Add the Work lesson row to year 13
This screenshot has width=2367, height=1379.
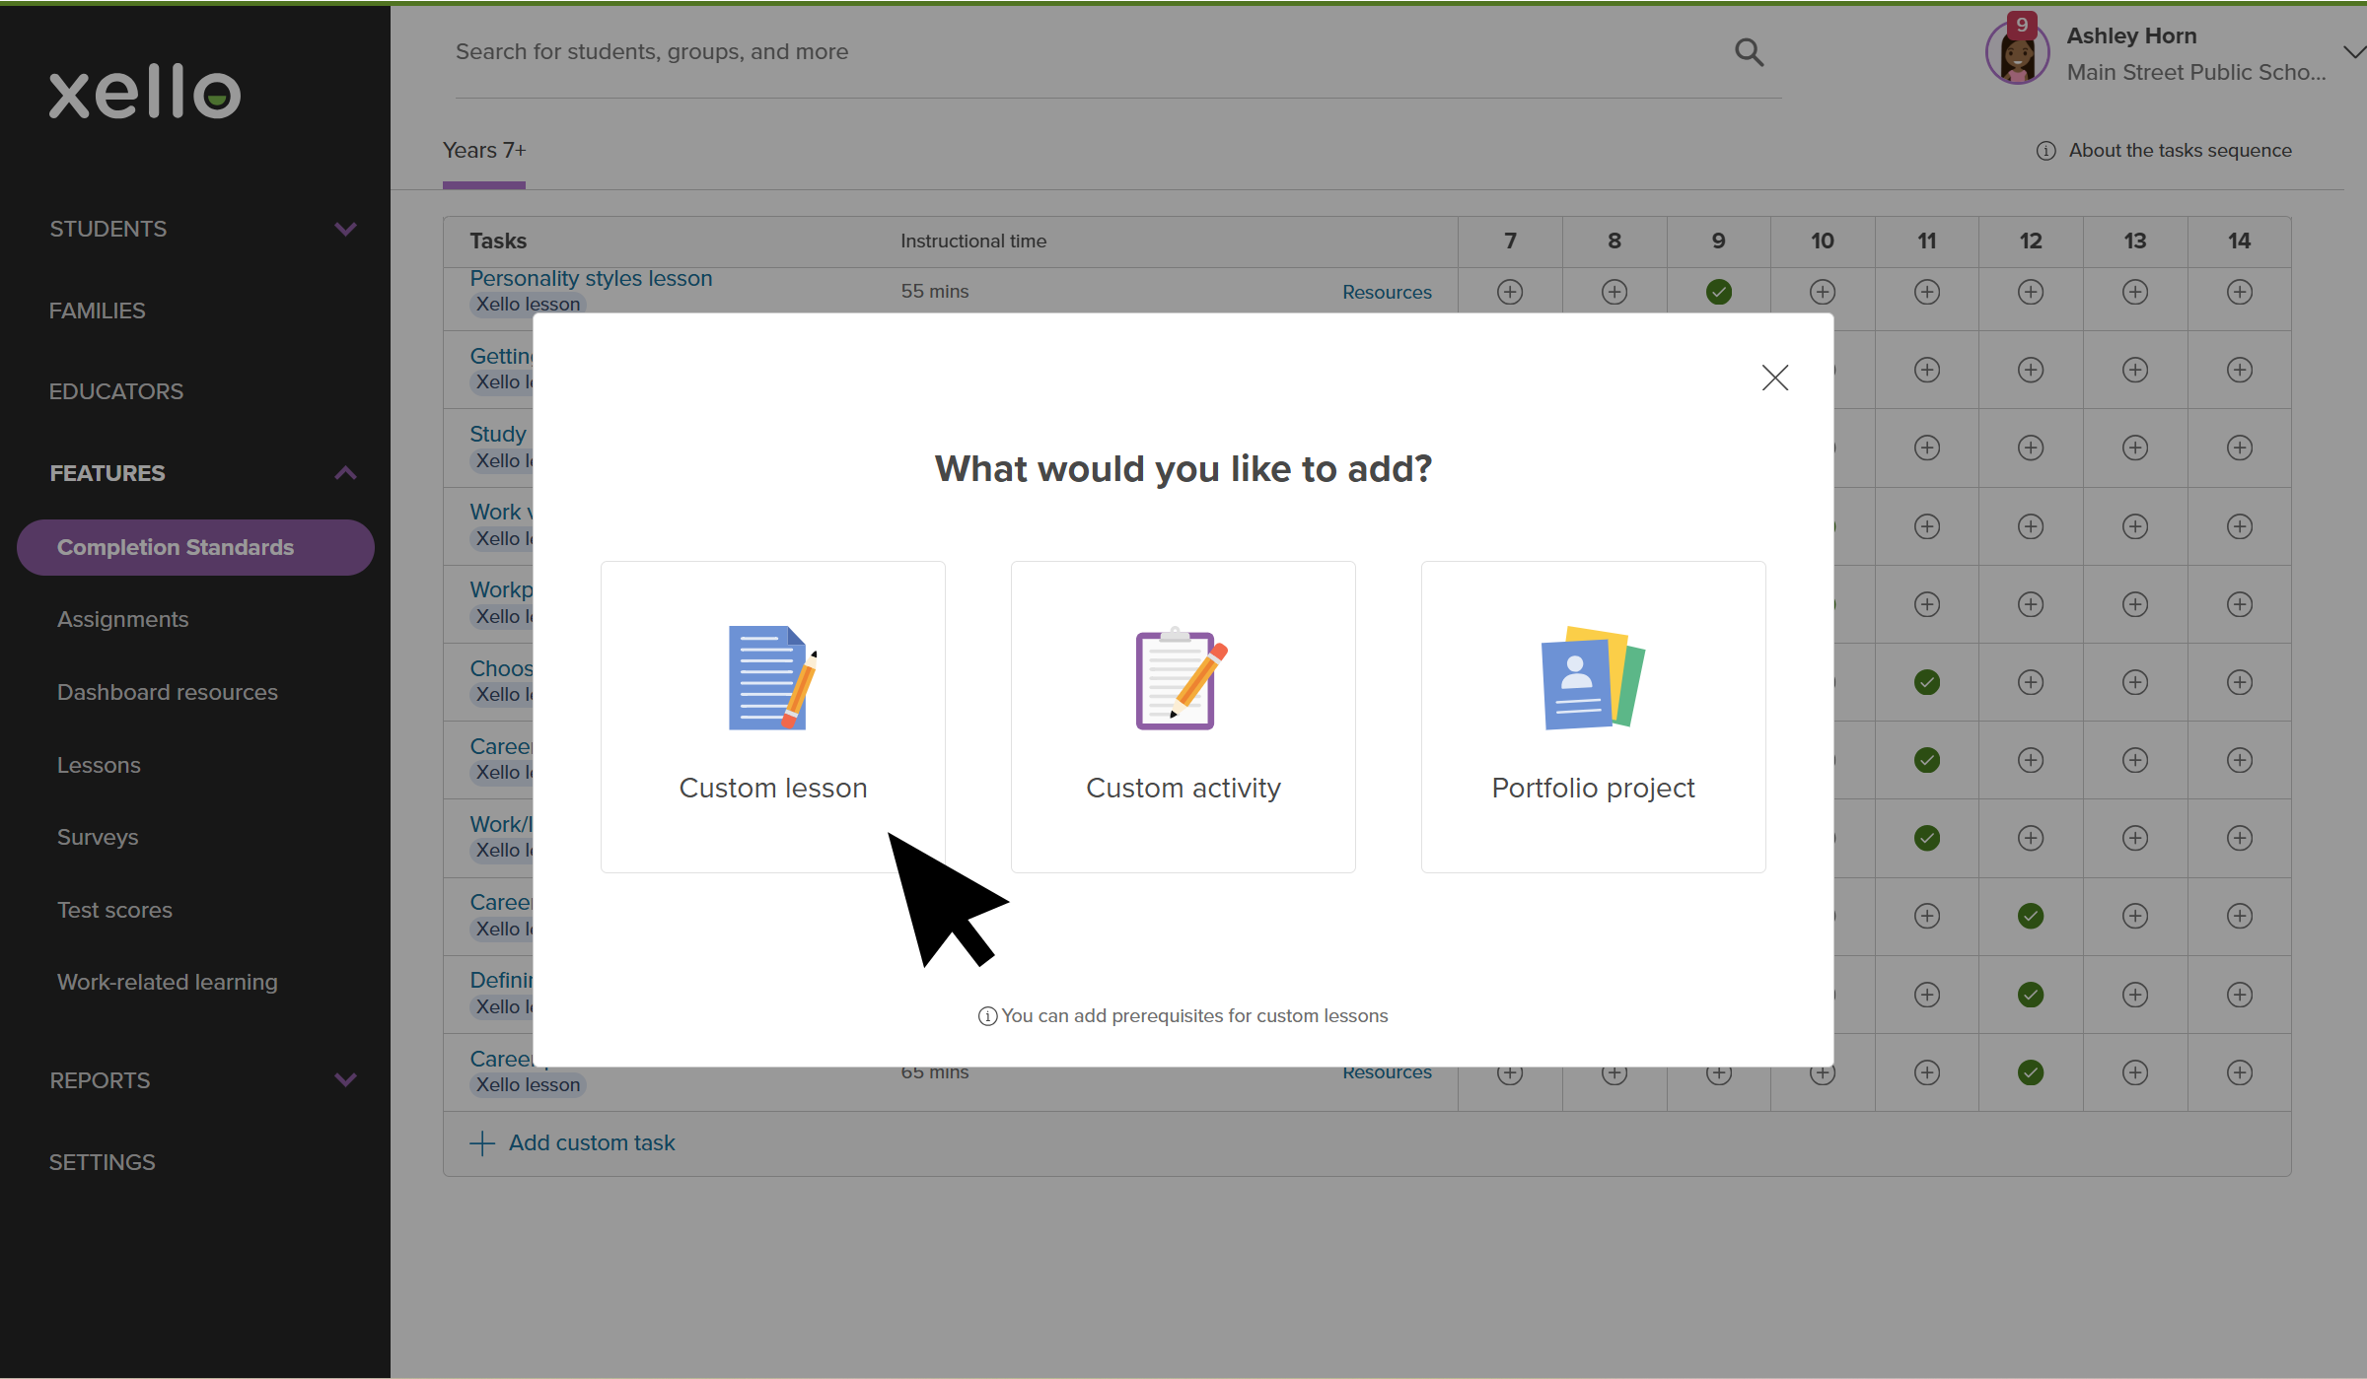pos(2135,526)
